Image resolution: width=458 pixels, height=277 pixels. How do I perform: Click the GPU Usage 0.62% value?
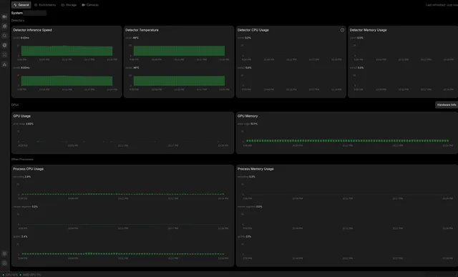coord(29,124)
